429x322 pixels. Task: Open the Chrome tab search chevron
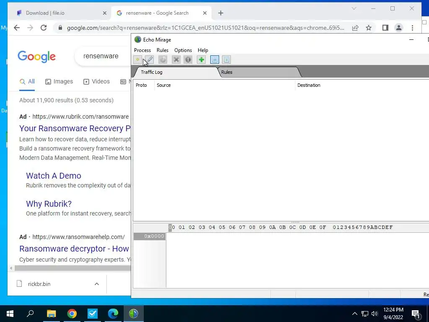pyautogui.click(x=354, y=8)
